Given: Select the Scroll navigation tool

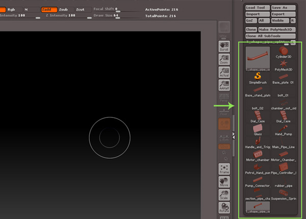Looking at the screenshot, I should (223, 46).
